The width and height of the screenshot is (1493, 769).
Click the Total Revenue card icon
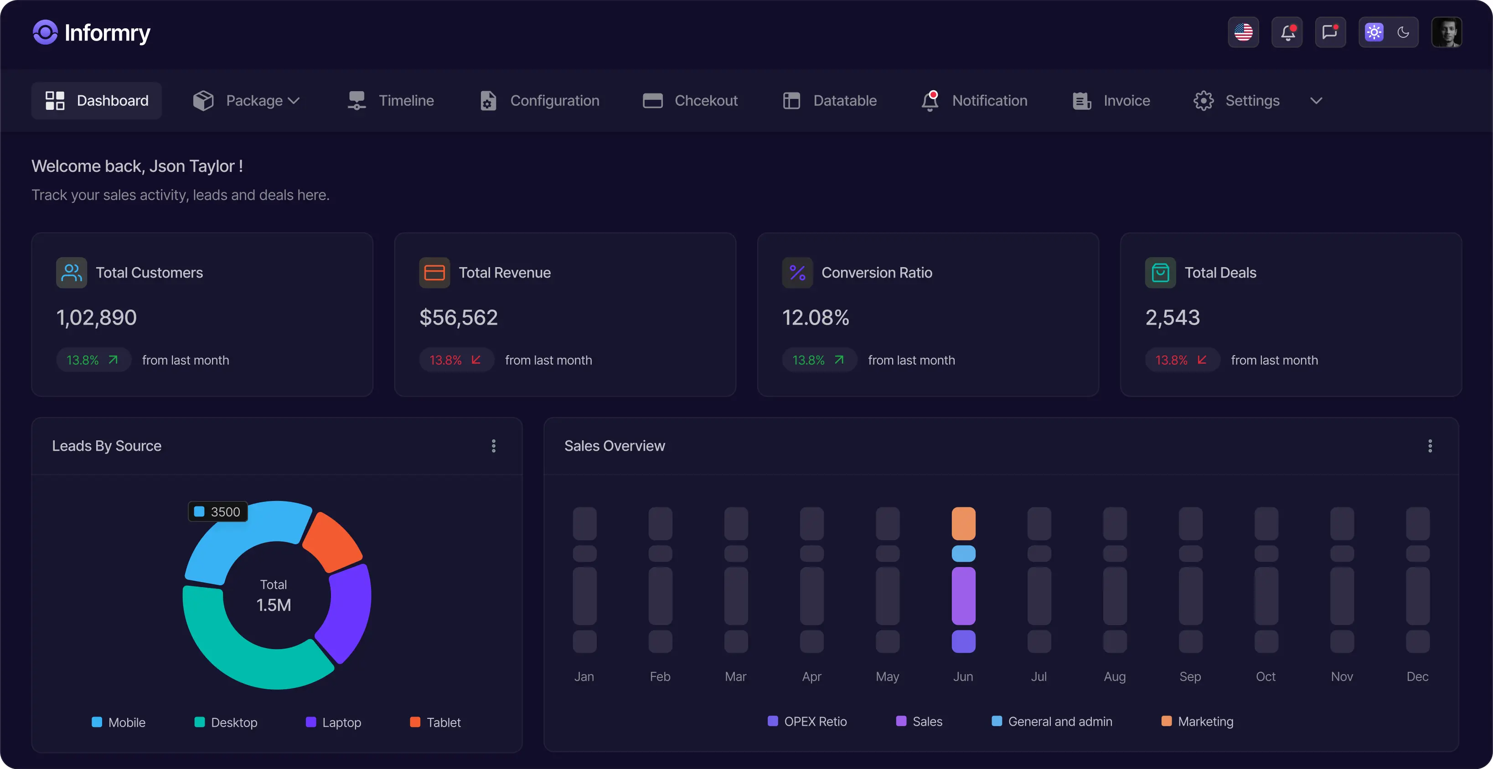434,273
